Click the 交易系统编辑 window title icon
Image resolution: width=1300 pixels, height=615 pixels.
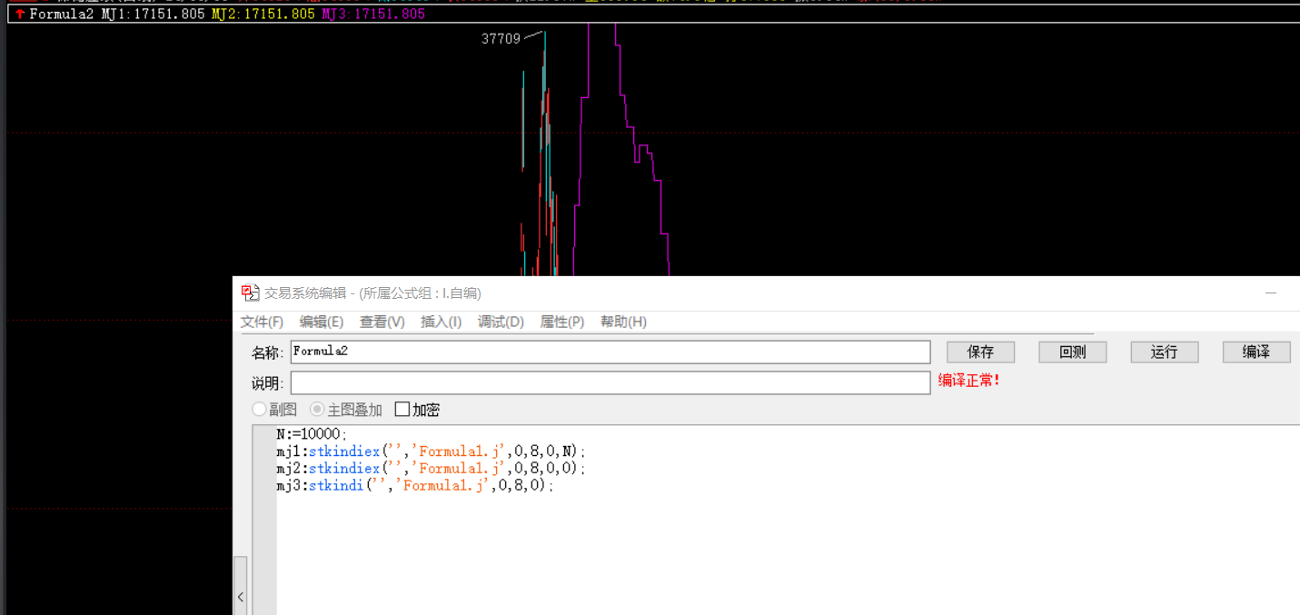click(250, 293)
